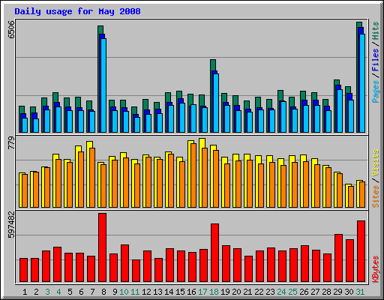Click day 30 on the x-axis
This screenshot has height=300, width=384.
tap(349, 292)
